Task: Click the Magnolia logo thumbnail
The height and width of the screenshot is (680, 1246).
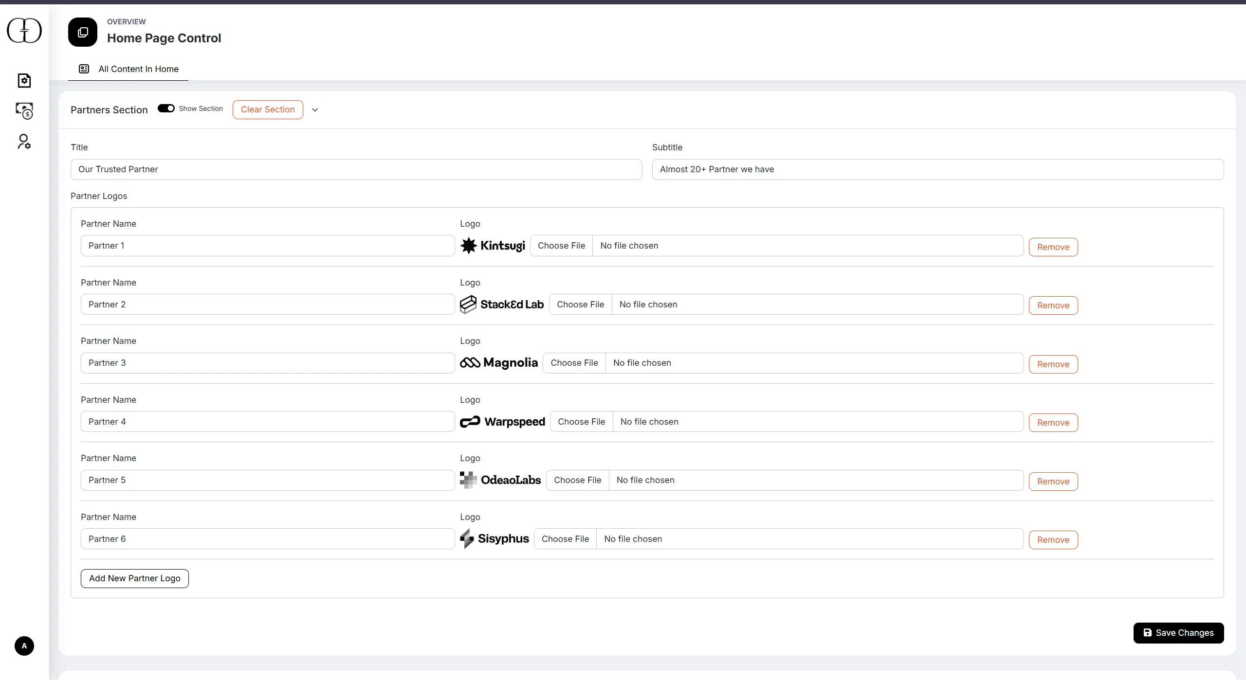Action: click(499, 363)
